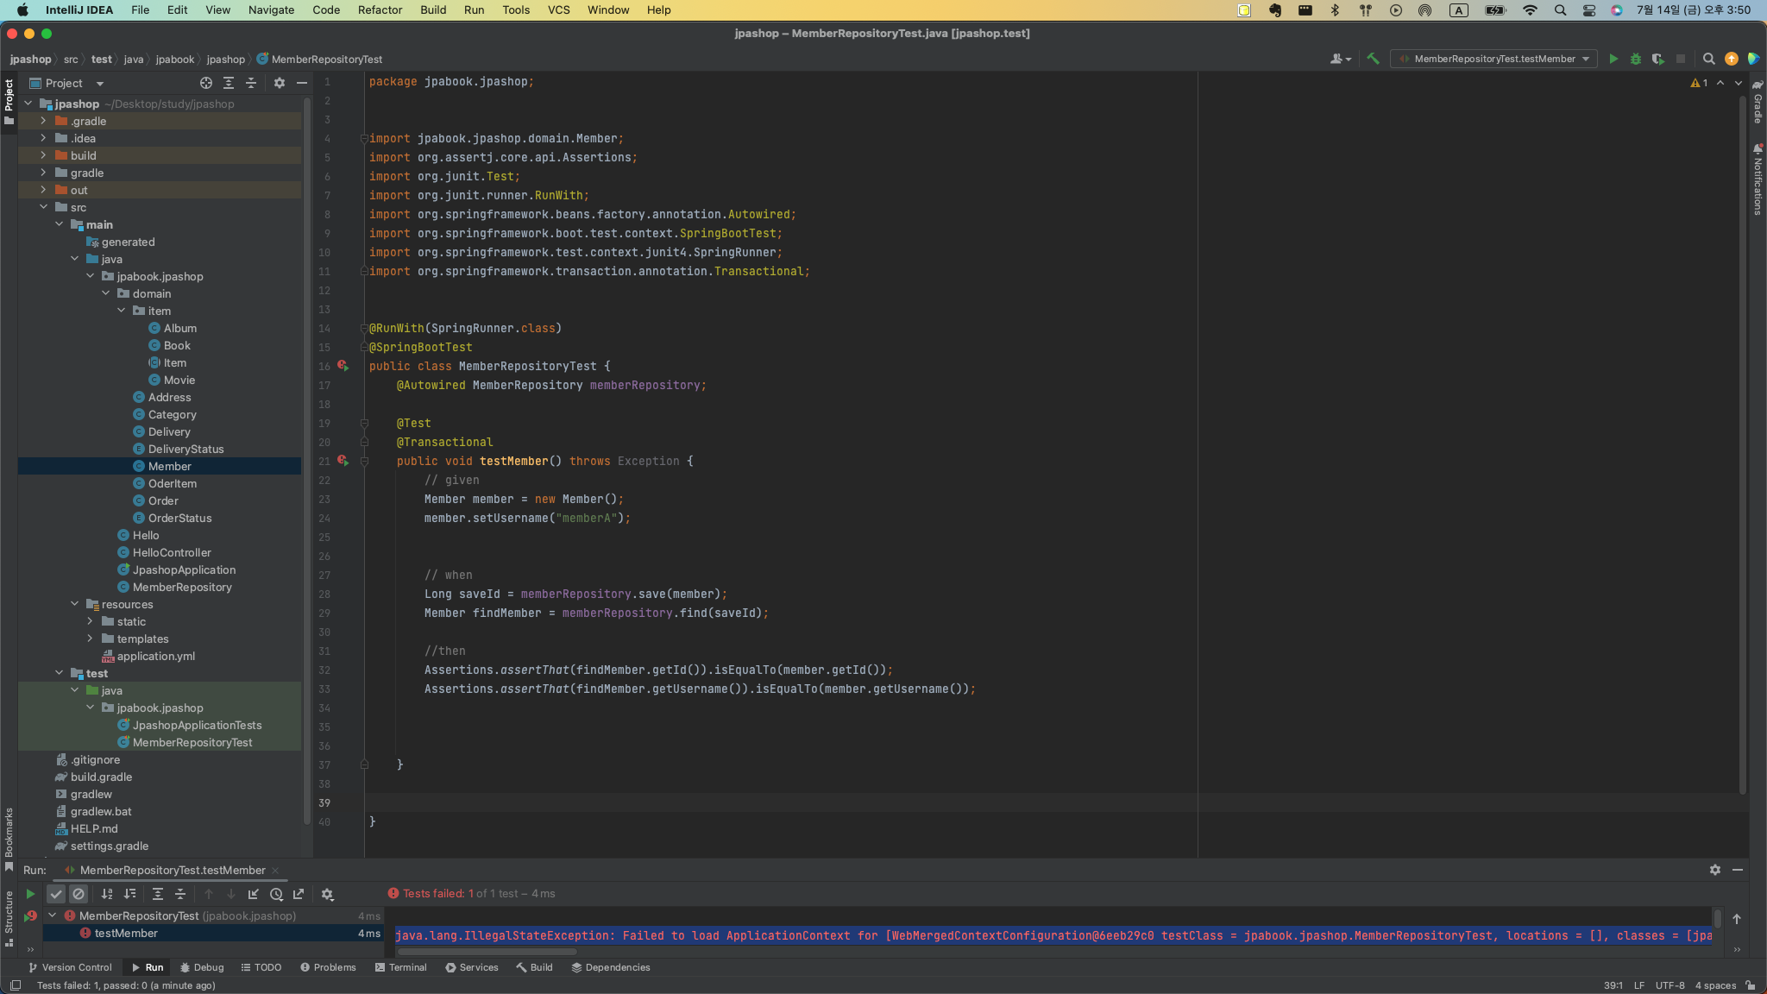Toggle the read-only lock in status bar

pyautogui.click(x=1751, y=985)
